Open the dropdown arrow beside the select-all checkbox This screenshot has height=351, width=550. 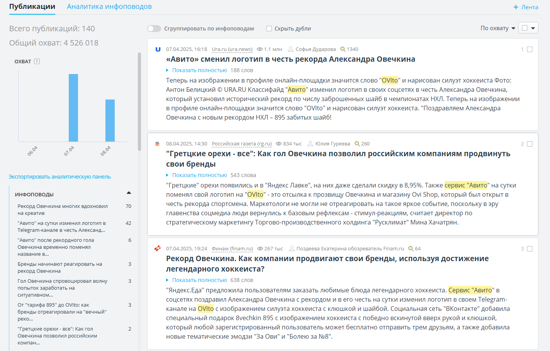(533, 28)
